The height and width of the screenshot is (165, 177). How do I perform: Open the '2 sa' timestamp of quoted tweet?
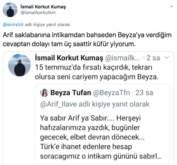point(153,58)
